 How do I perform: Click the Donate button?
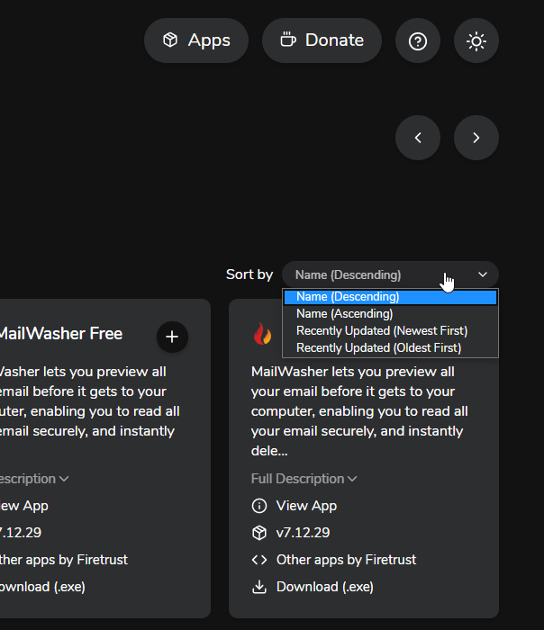click(322, 40)
